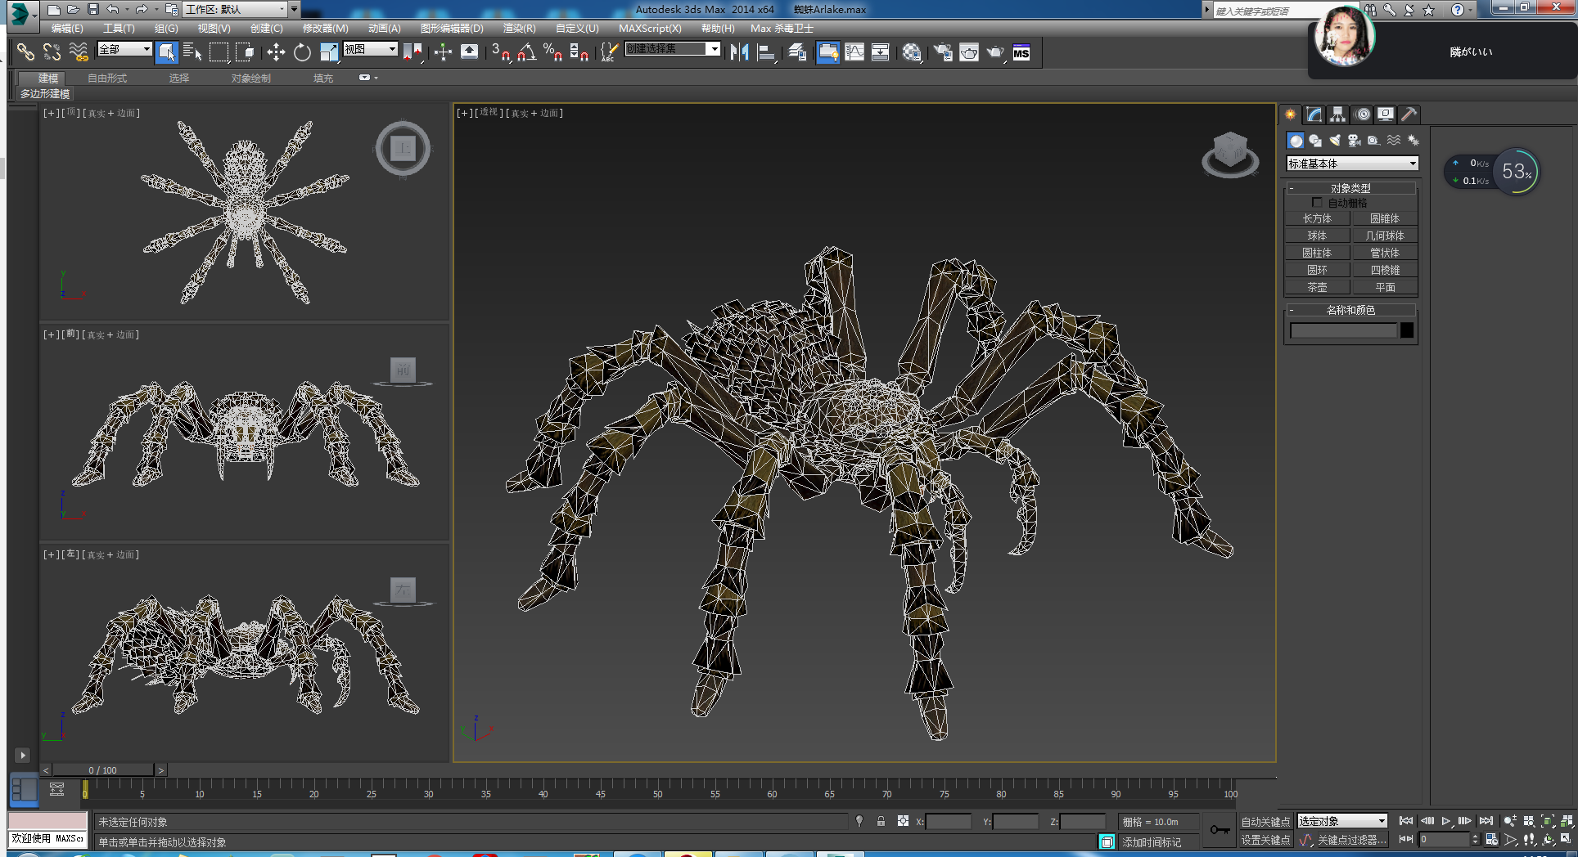Open the Layer Manager icon
Screen dimensions: 1578x857
(x=797, y=52)
